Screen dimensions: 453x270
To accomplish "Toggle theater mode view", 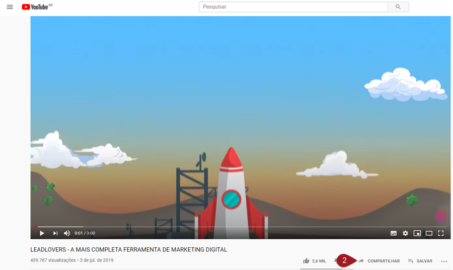I will click(429, 233).
